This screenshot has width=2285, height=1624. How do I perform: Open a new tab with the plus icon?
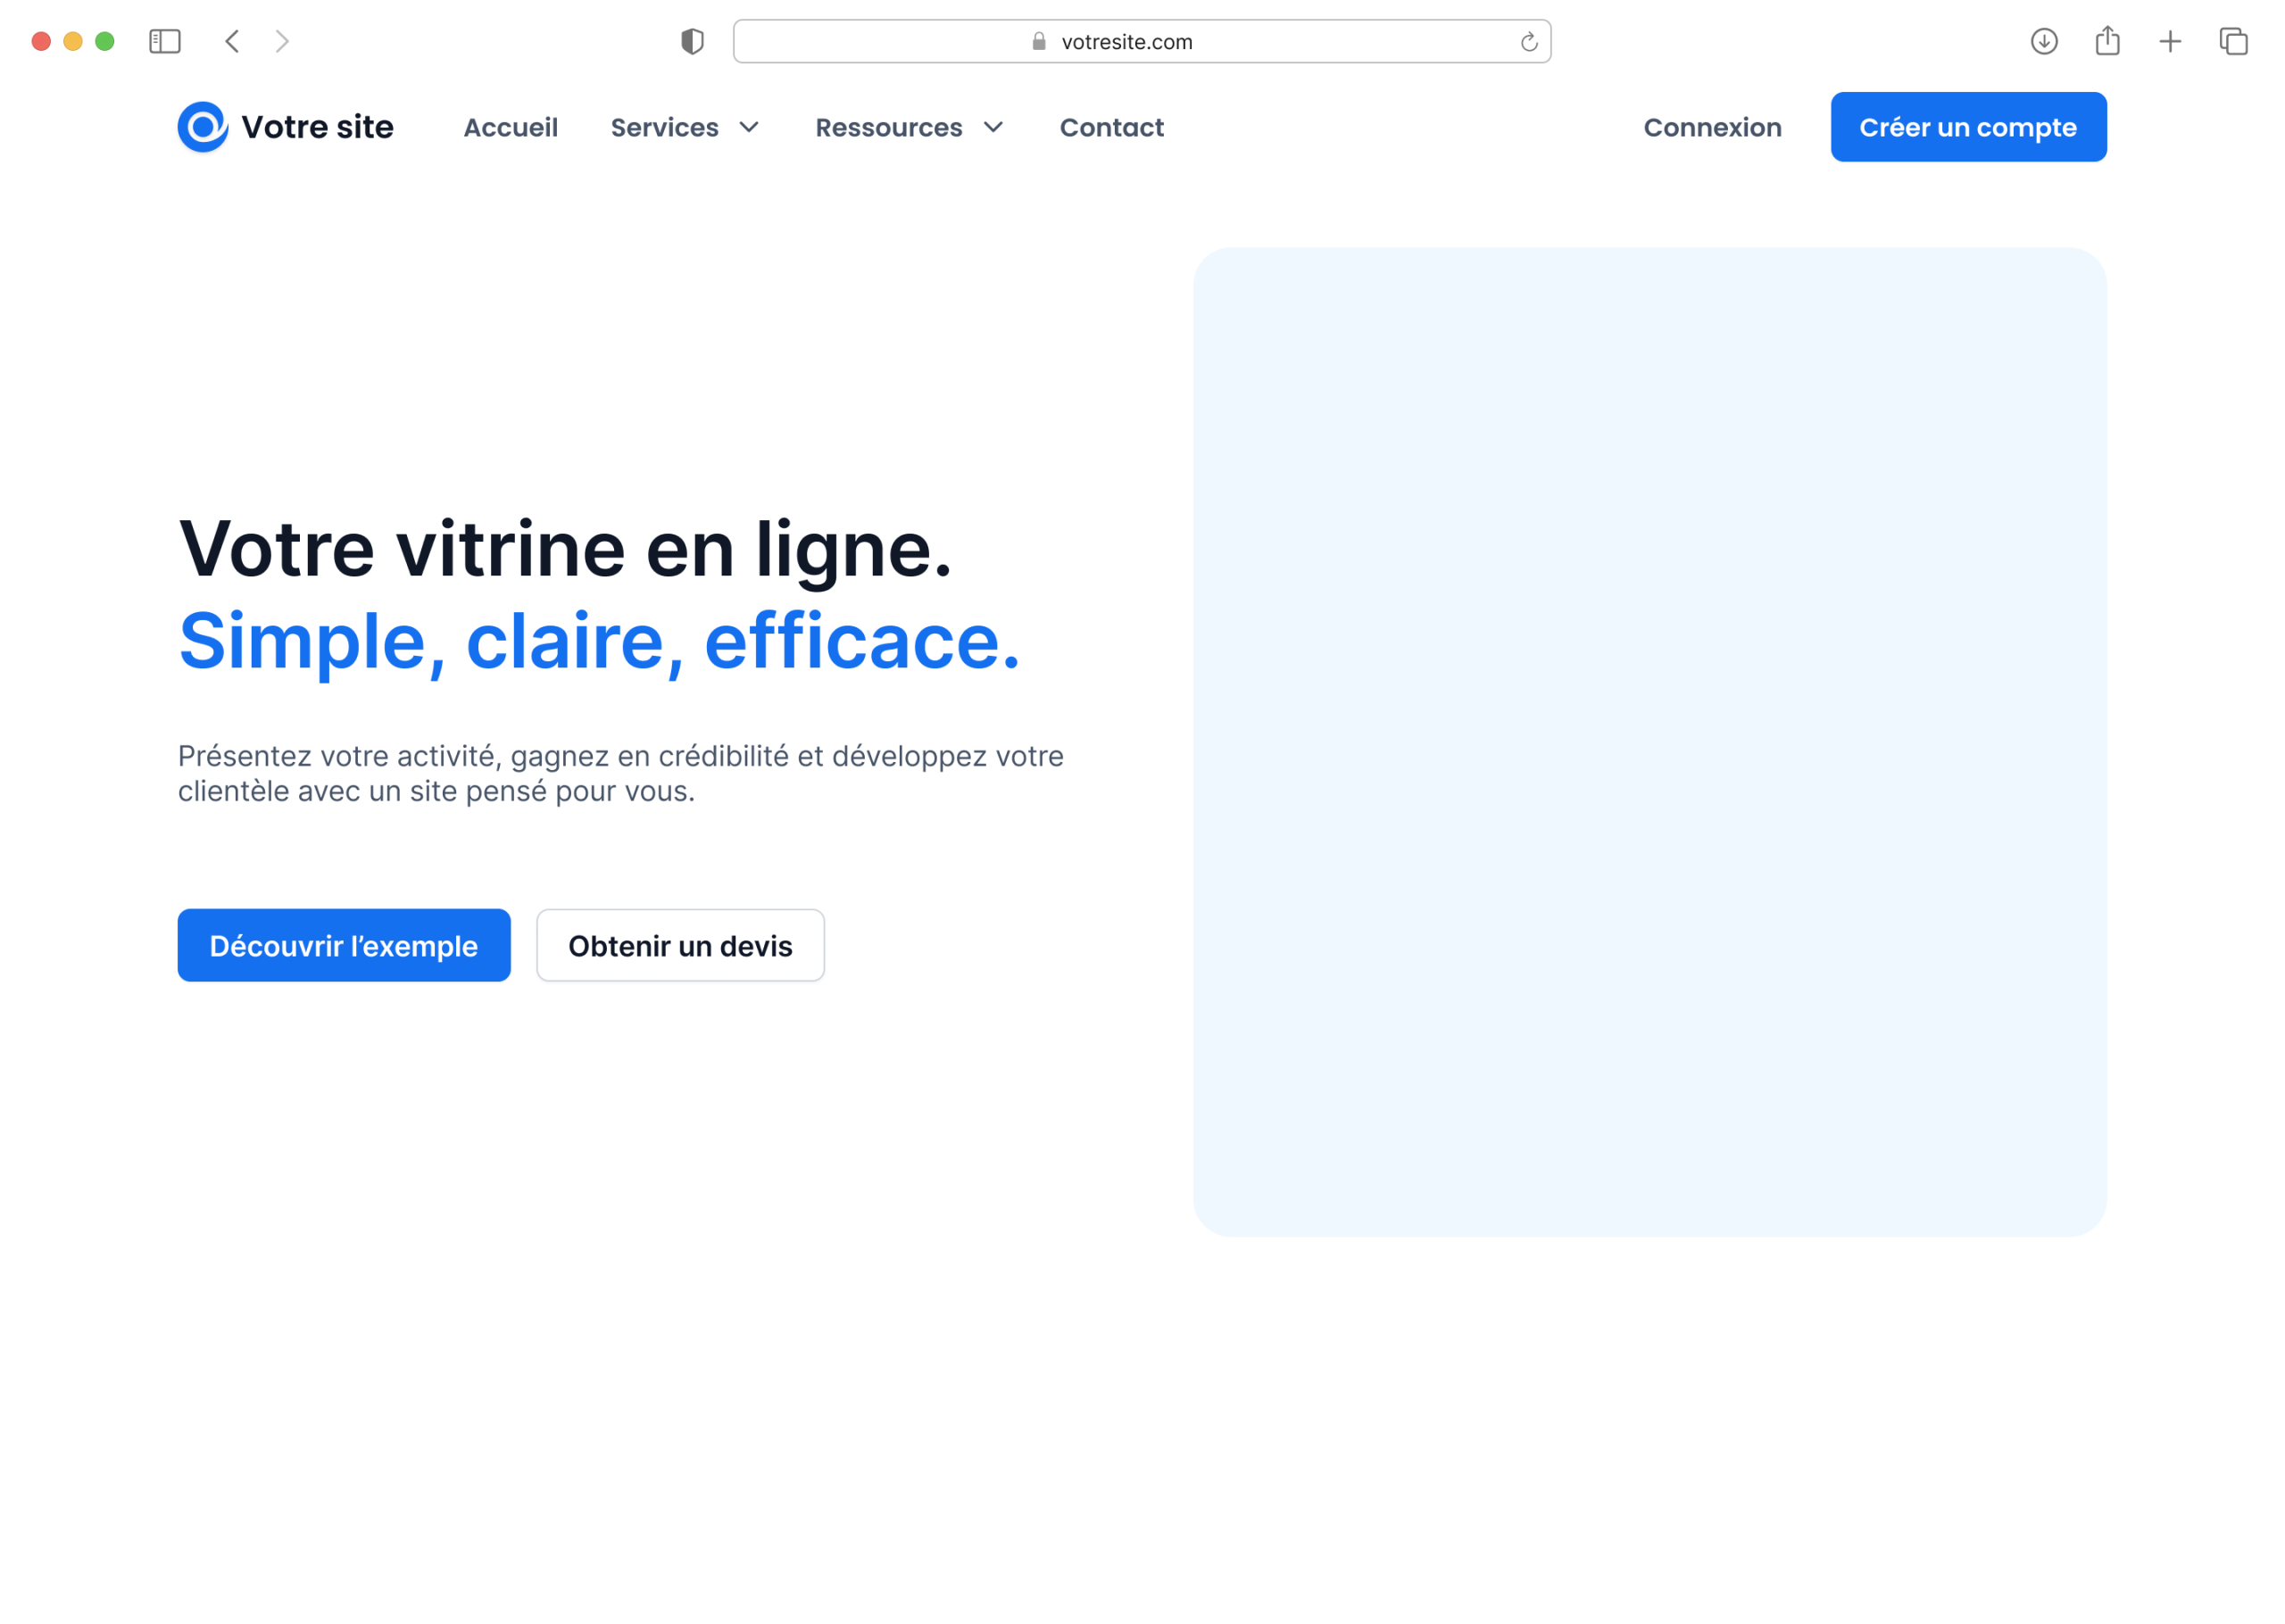click(2169, 41)
